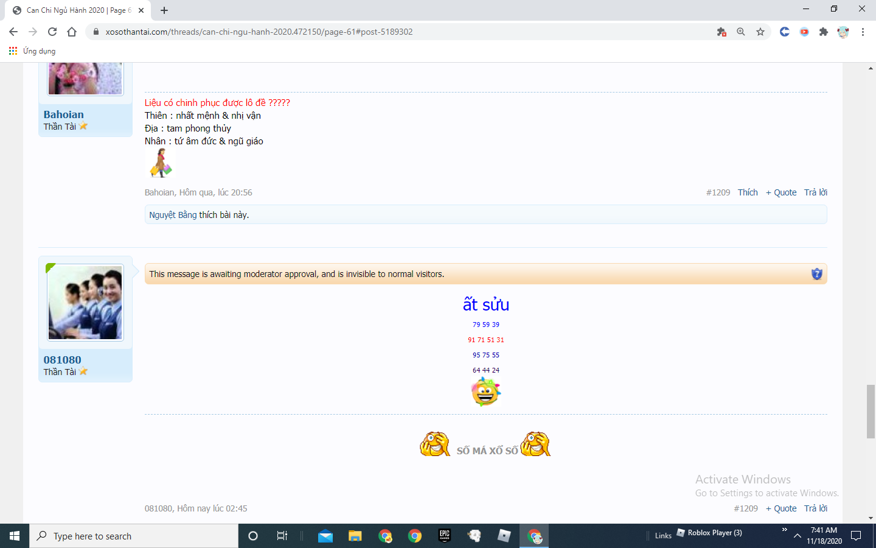Click the browser reload page icon
Image resolution: width=876 pixels, height=548 pixels.
(52, 32)
